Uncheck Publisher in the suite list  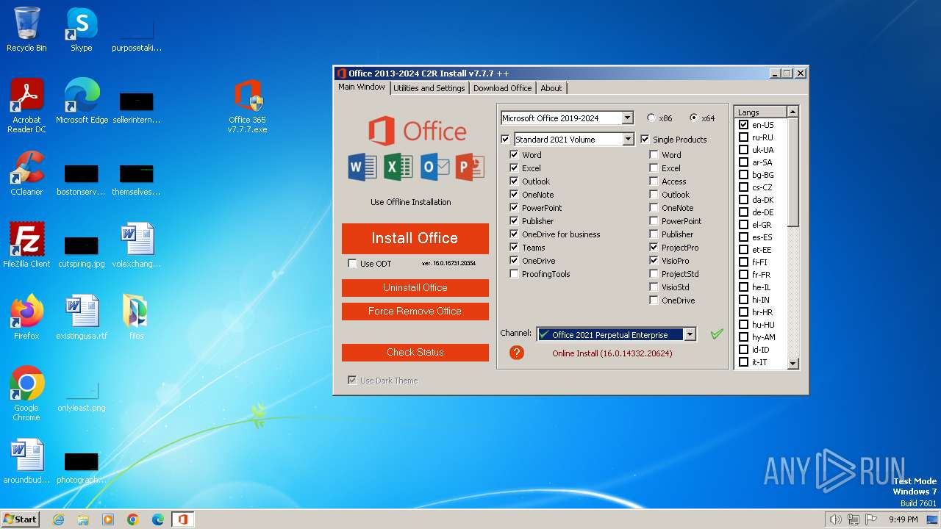tap(514, 221)
